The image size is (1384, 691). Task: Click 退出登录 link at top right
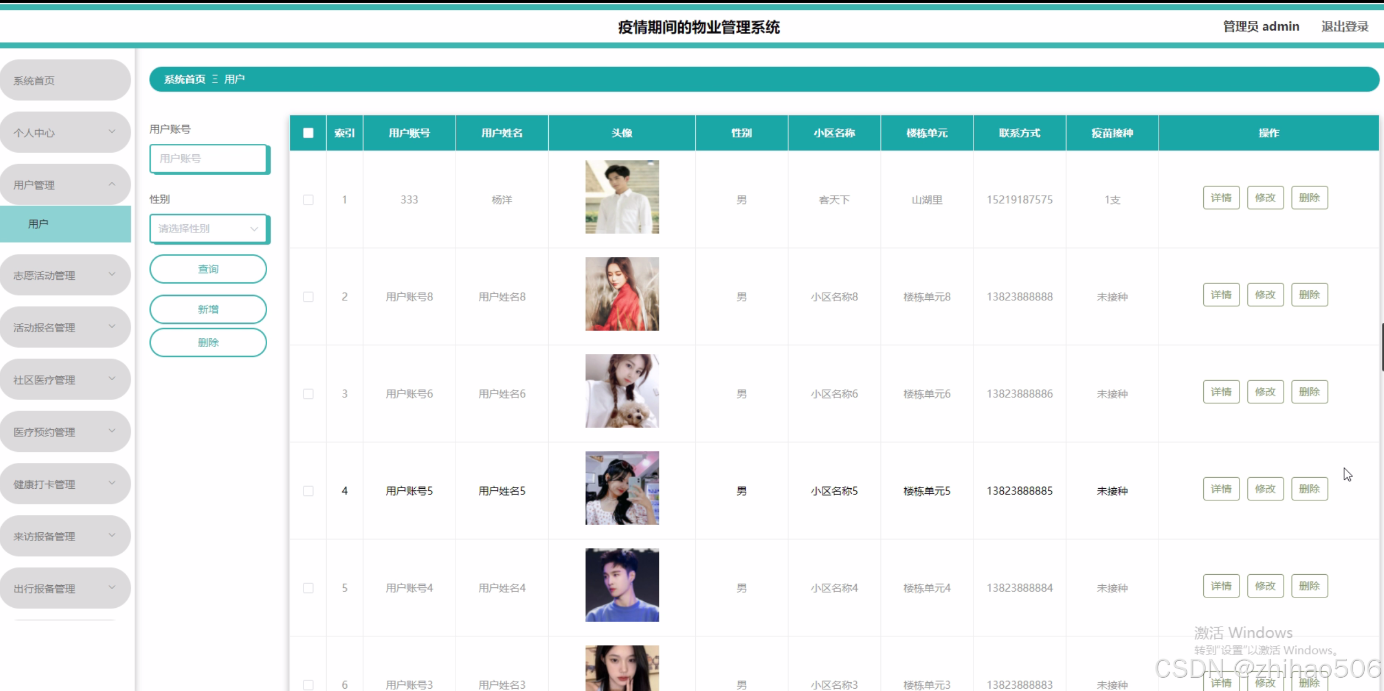[1344, 26]
